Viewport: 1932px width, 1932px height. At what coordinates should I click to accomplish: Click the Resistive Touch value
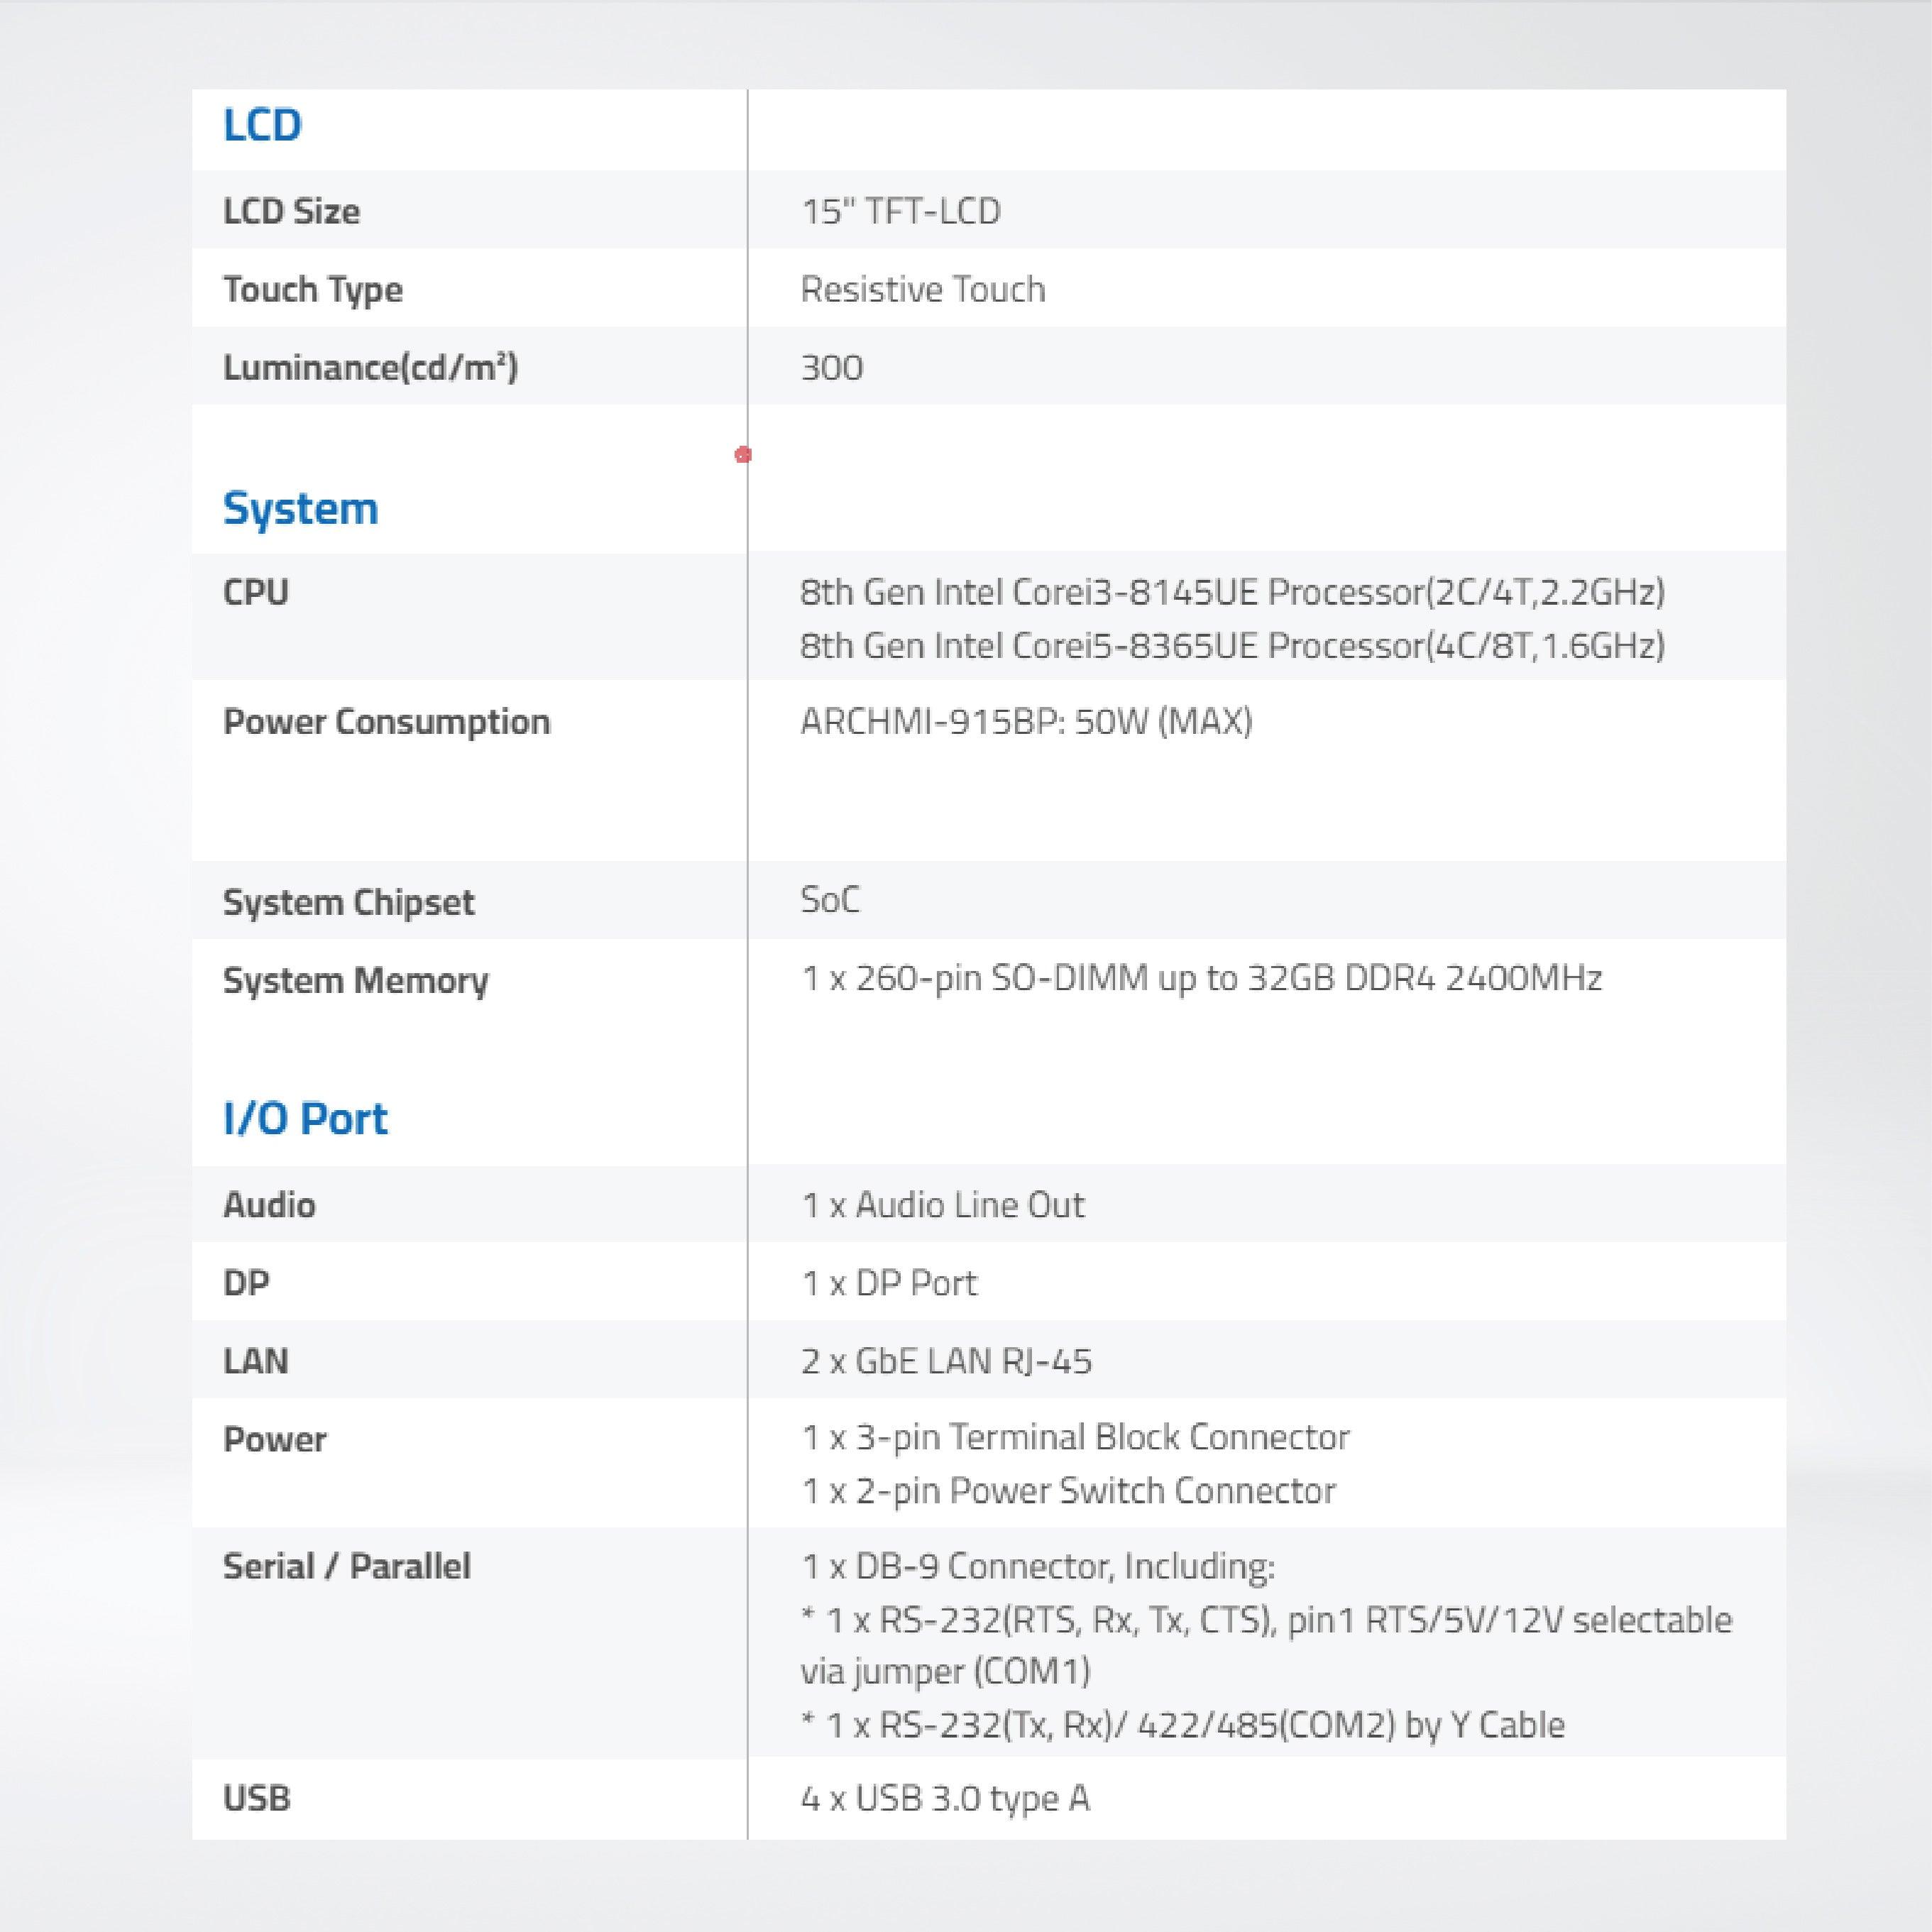(x=922, y=289)
